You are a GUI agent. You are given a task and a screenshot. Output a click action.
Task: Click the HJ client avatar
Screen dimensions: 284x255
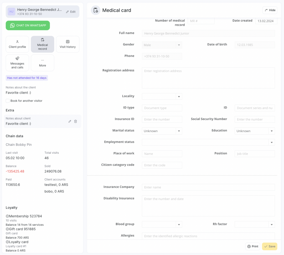point(11,12)
